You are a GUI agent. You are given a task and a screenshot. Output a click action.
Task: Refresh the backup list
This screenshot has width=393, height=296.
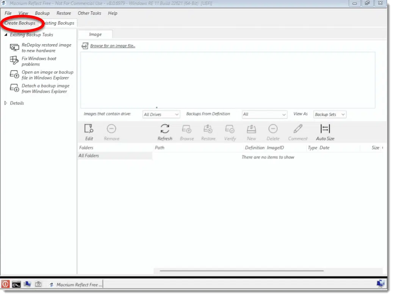click(x=165, y=132)
